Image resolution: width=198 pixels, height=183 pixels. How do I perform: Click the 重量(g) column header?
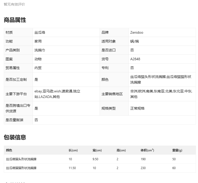[x=177, y=150]
